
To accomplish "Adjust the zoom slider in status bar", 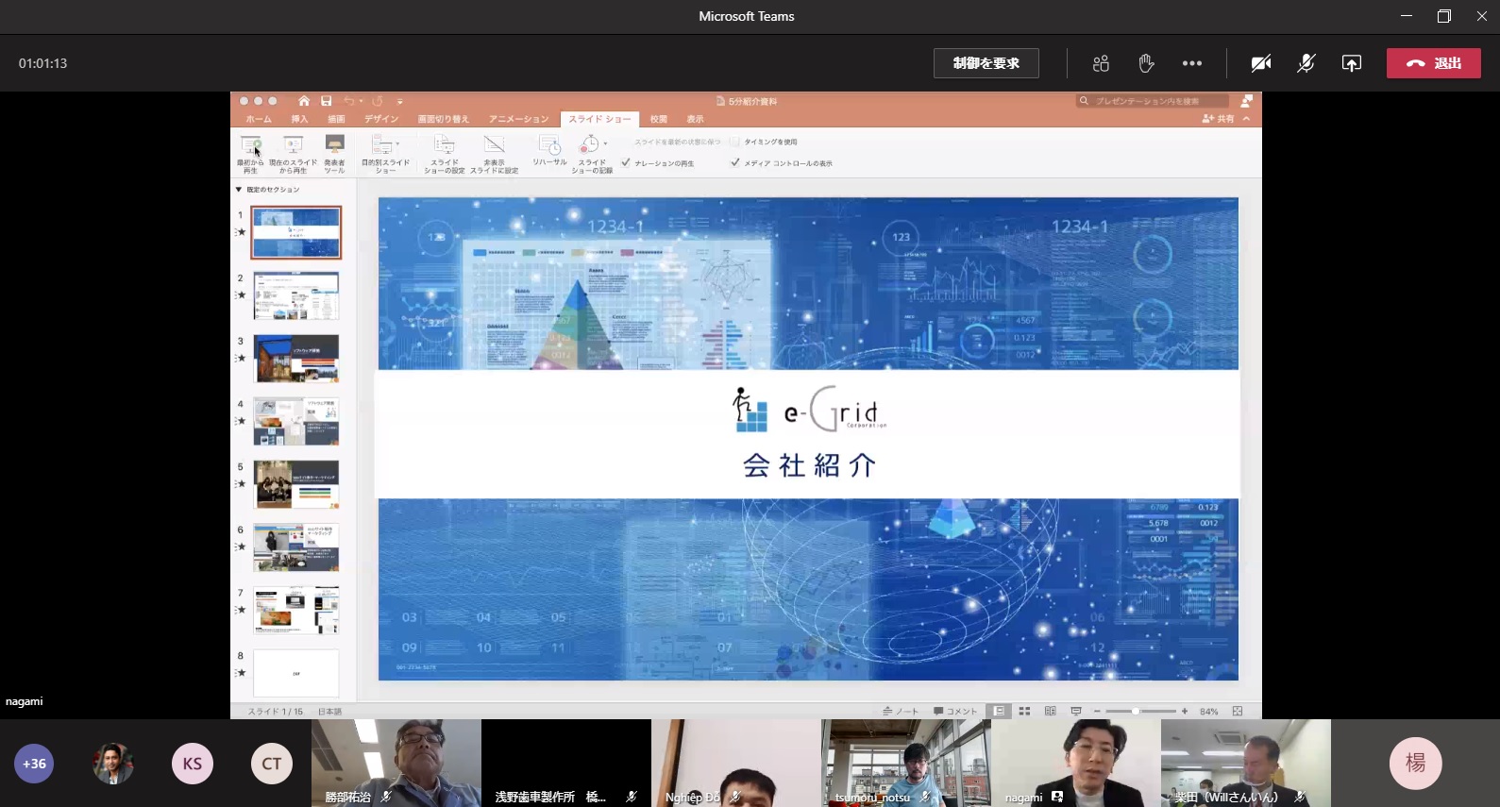I will (x=1140, y=711).
